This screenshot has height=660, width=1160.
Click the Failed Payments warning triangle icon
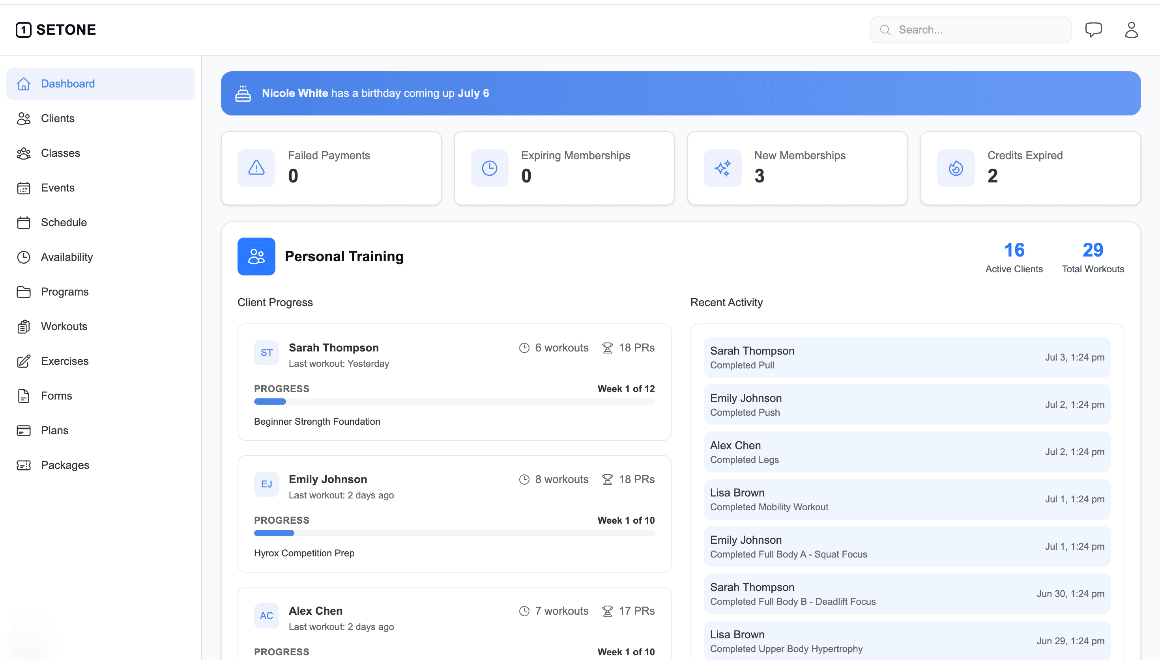[256, 168]
